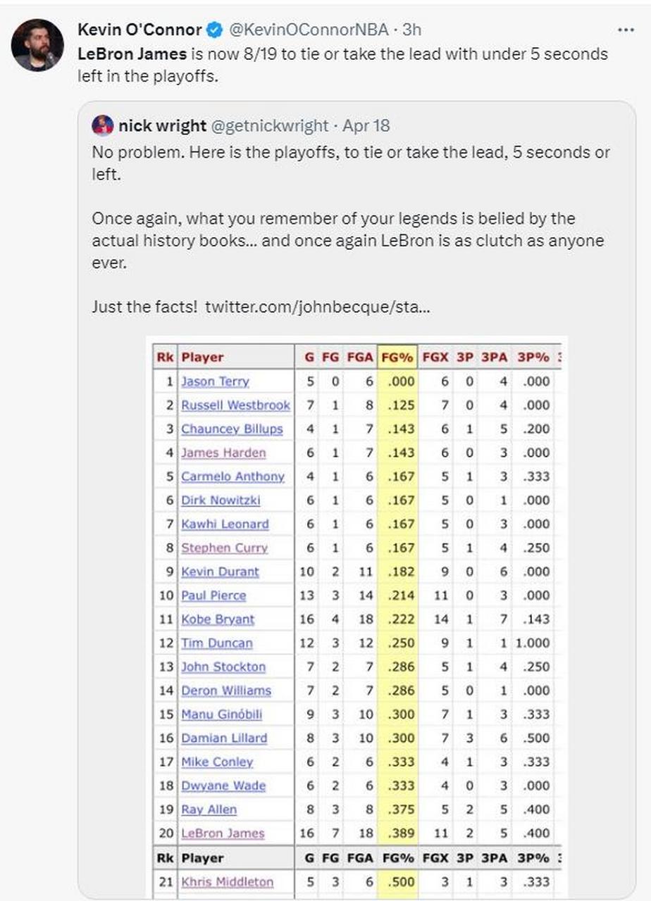
Task: Open the twitter.com/johnbecque link
Action: [x=317, y=308]
